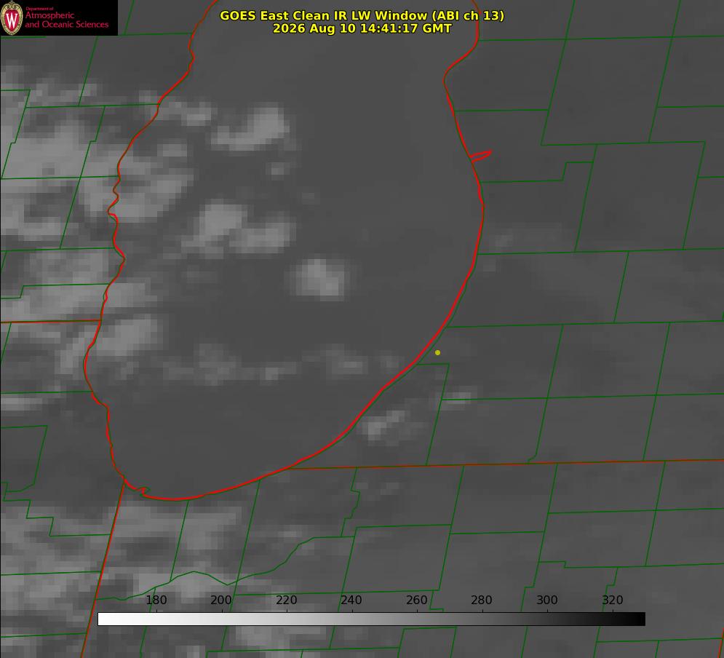This screenshot has width=724, height=658.
Task: Click the 220 temperature scale label
Action: coord(286,600)
